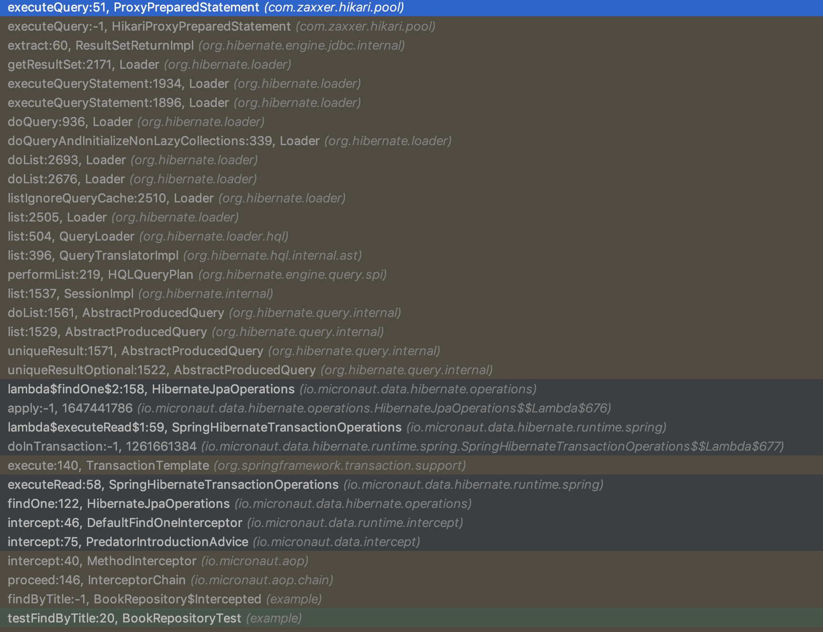Screen dimensions: 823x632
Task: Select lambda$executeRead$1:59 SpringHibernateTransactionOperations frame
Action: point(411,427)
